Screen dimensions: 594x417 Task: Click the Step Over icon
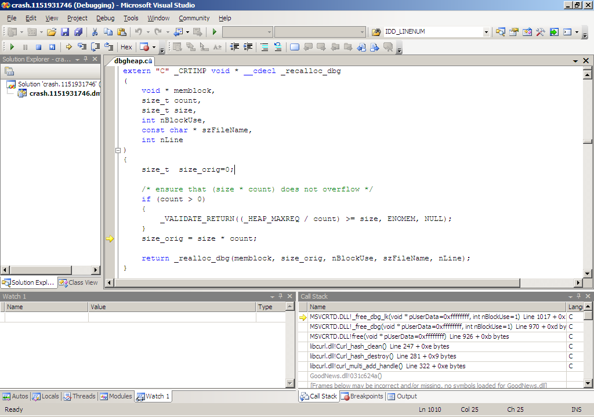tap(96, 47)
